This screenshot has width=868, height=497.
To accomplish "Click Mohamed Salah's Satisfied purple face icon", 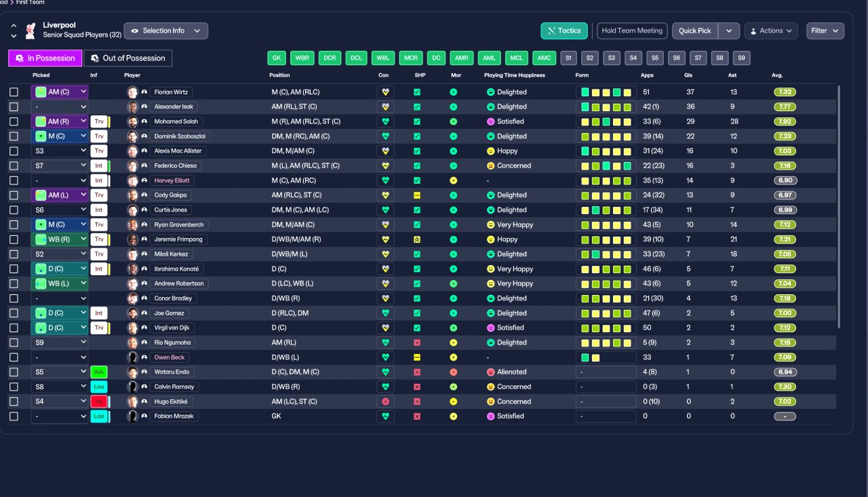I will 490,121.
